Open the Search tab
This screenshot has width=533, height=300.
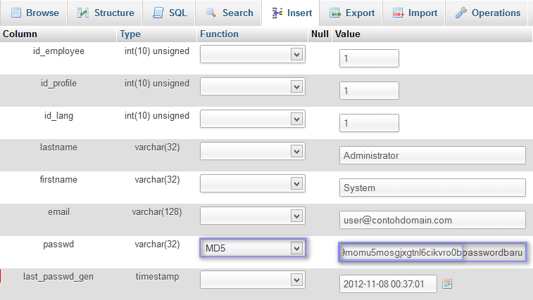pyautogui.click(x=230, y=13)
